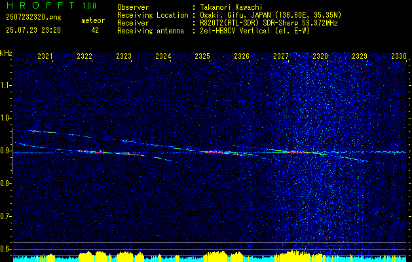The width and height of the screenshot is (412, 262).
Task: Click the date stamp 25.07.23 23:20
Action: click(x=33, y=30)
